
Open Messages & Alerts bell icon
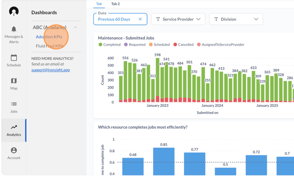14,29
